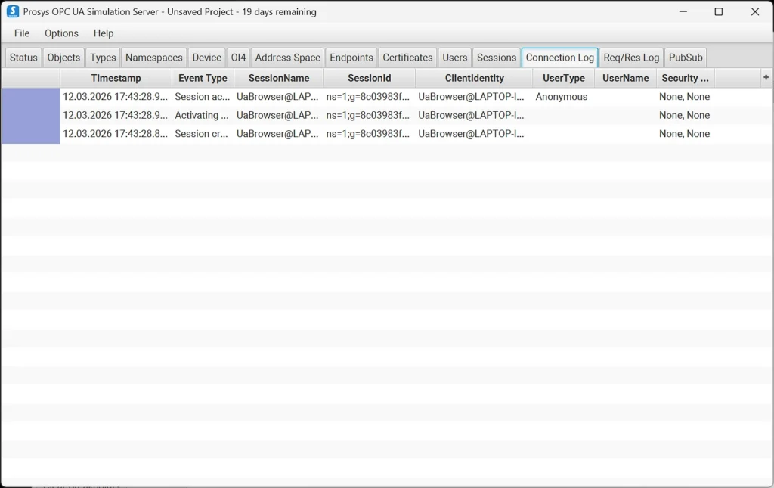Open the Namespaces tab

tap(154, 58)
